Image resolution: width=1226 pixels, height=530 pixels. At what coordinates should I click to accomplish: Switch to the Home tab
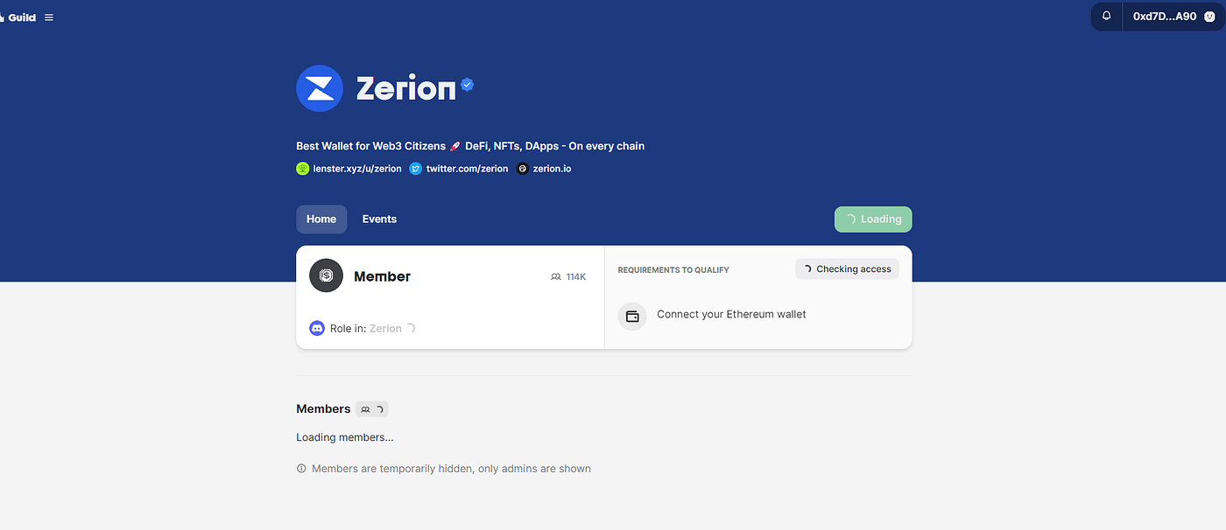point(321,220)
